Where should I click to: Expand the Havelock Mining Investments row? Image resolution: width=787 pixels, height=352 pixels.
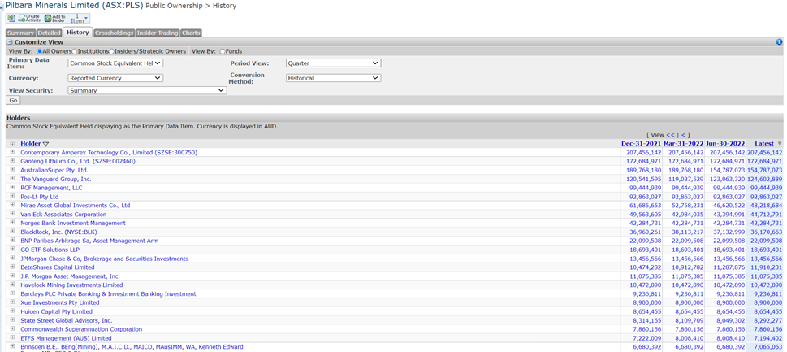12,285
